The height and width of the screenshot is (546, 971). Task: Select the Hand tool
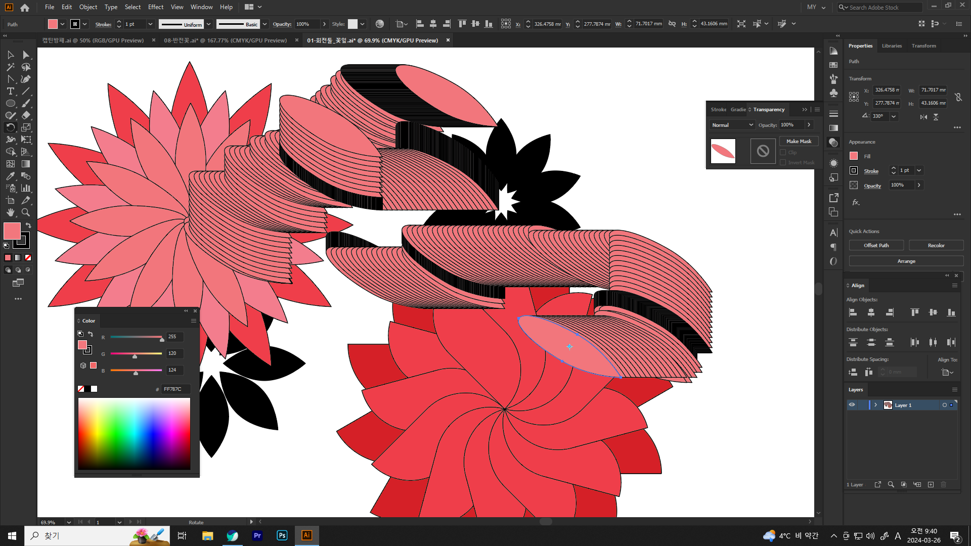pos(10,212)
